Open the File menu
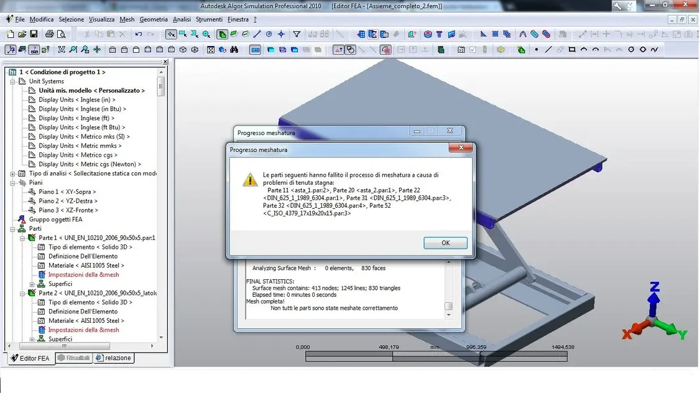The image size is (700, 398). coord(20,19)
